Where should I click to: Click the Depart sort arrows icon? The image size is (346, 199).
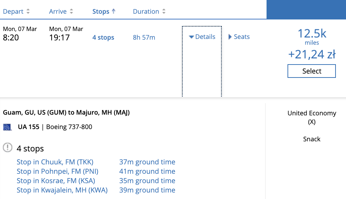(28, 11)
